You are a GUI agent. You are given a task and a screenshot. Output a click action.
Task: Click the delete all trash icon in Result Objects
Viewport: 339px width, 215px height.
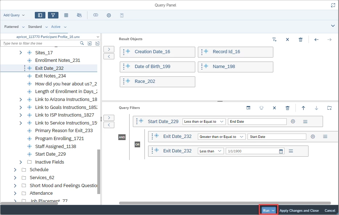(x=301, y=39)
